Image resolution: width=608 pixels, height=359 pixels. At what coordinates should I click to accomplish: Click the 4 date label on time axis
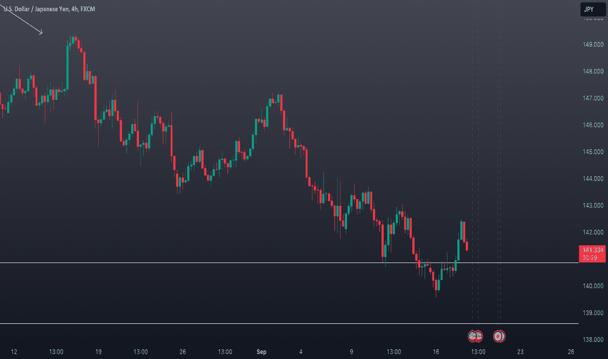pos(301,352)
